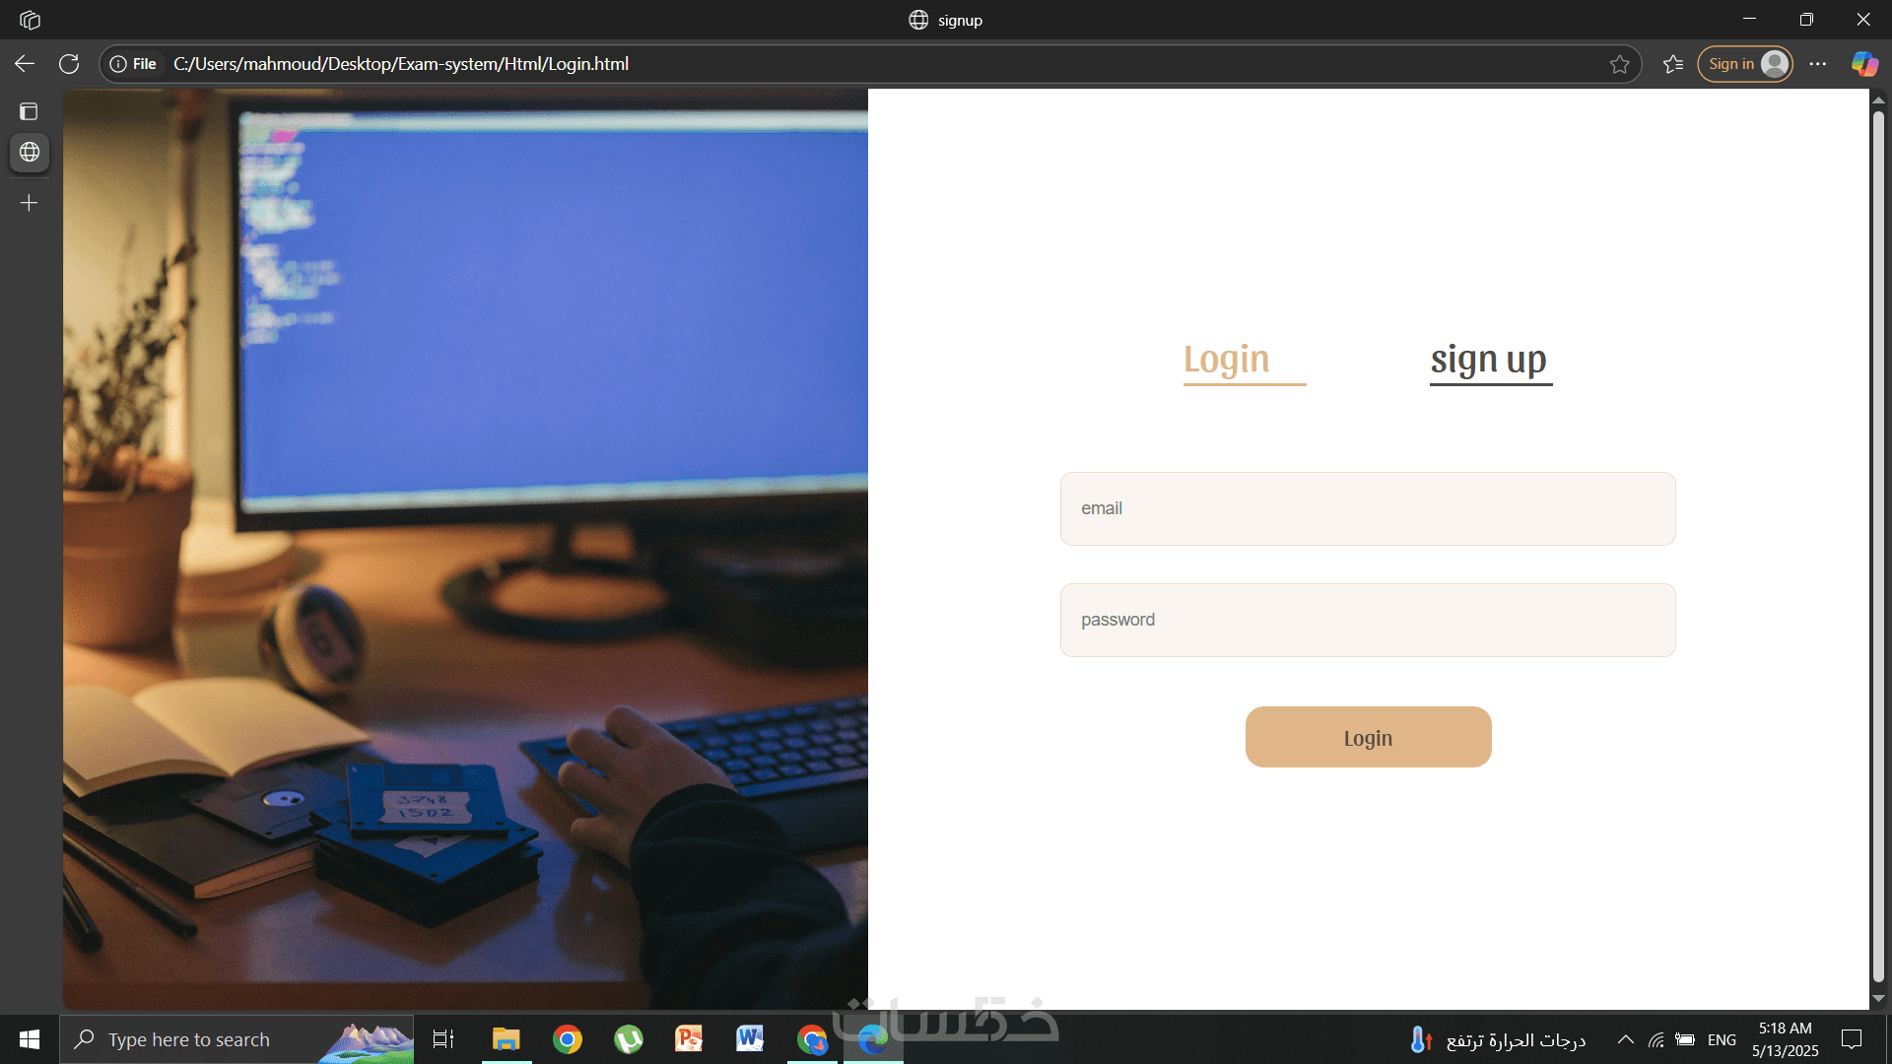Click the ENG language indicator
This screenshot has width=1892, height=1064.
(1722, 1039)
